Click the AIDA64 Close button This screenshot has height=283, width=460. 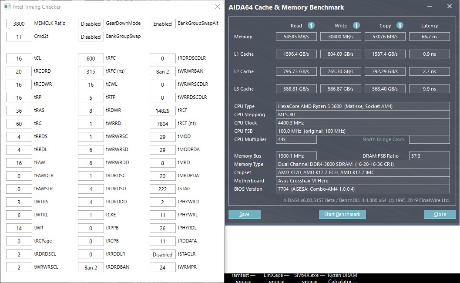440,214
